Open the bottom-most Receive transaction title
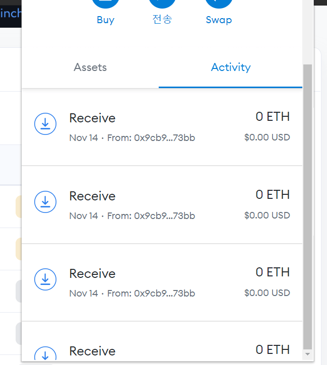 (x=92, y=351)
